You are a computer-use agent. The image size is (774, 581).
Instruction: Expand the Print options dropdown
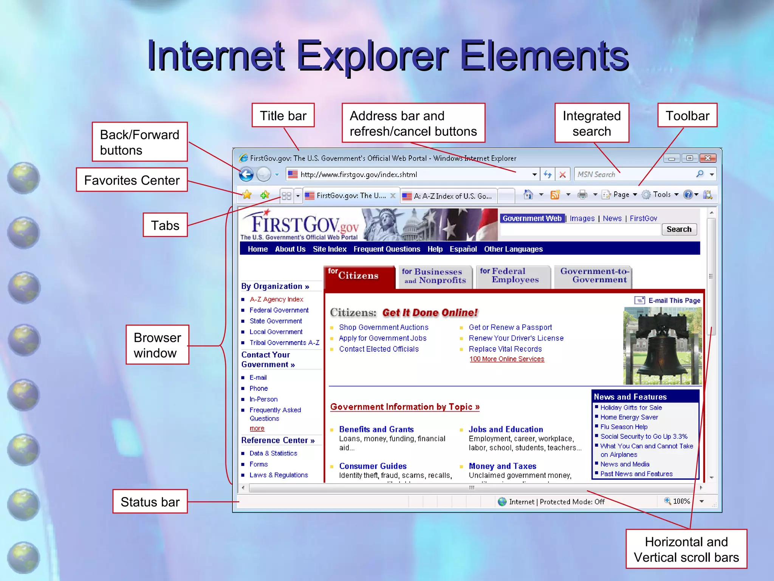595,194
